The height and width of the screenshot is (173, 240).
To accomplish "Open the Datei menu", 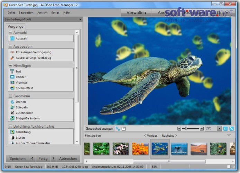I will (x=11, y=13).
